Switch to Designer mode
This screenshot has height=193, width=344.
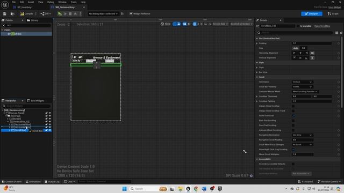point(312,14)
